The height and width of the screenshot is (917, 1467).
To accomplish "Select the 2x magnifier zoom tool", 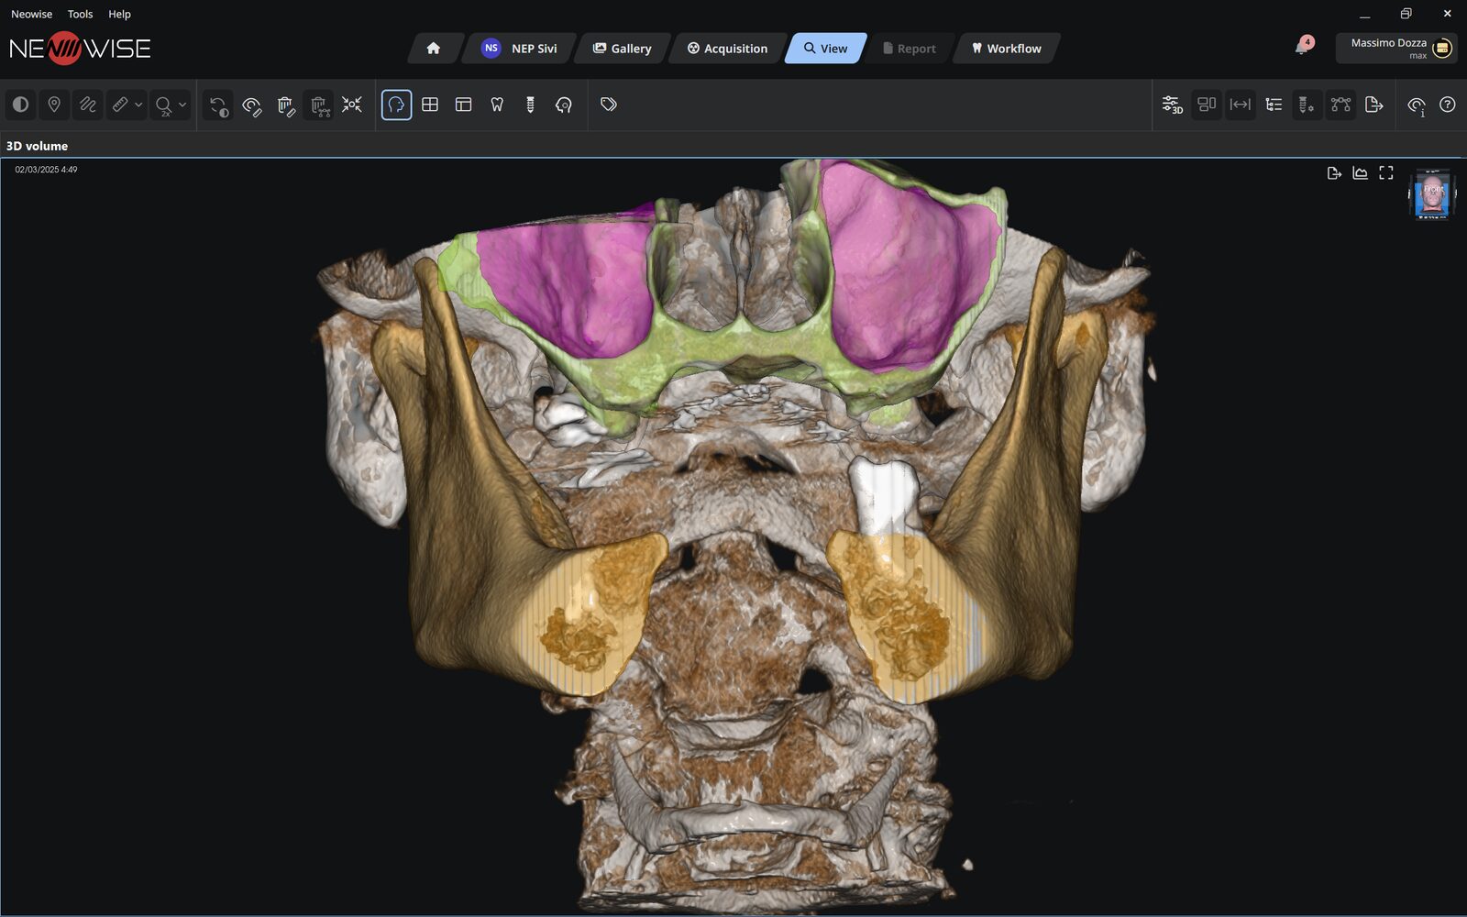I will pyautogui.click(x=164, y=105).
